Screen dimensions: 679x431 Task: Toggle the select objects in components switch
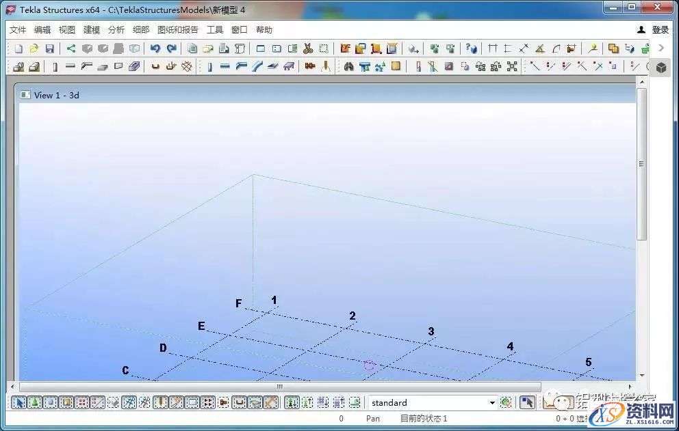tap(51, 402)
